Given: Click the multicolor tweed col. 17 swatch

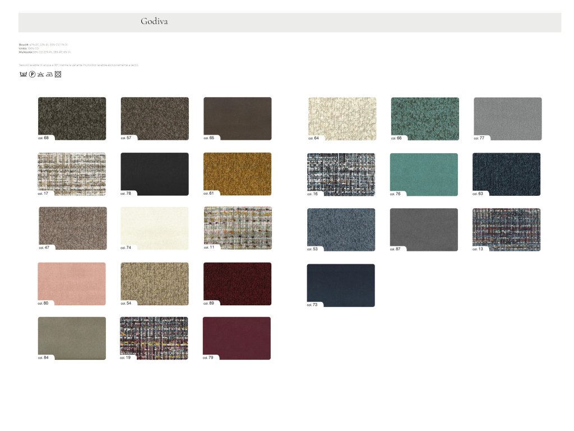Looking at the screenshot, I should (72, 174).
